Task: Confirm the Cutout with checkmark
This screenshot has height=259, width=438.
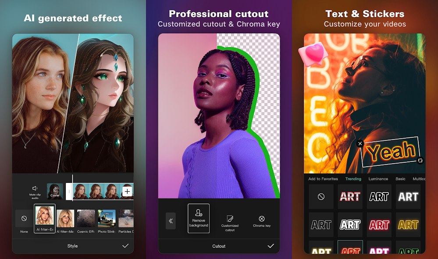Action: click(271, 246)
